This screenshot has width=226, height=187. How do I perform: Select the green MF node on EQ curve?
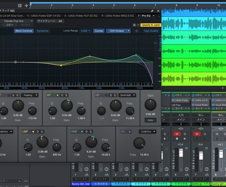point(90,56)
